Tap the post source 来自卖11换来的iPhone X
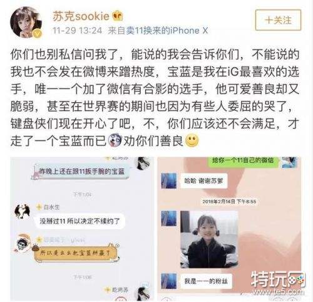Viewport: 313px width, 302px height. (x=158, y=31)
